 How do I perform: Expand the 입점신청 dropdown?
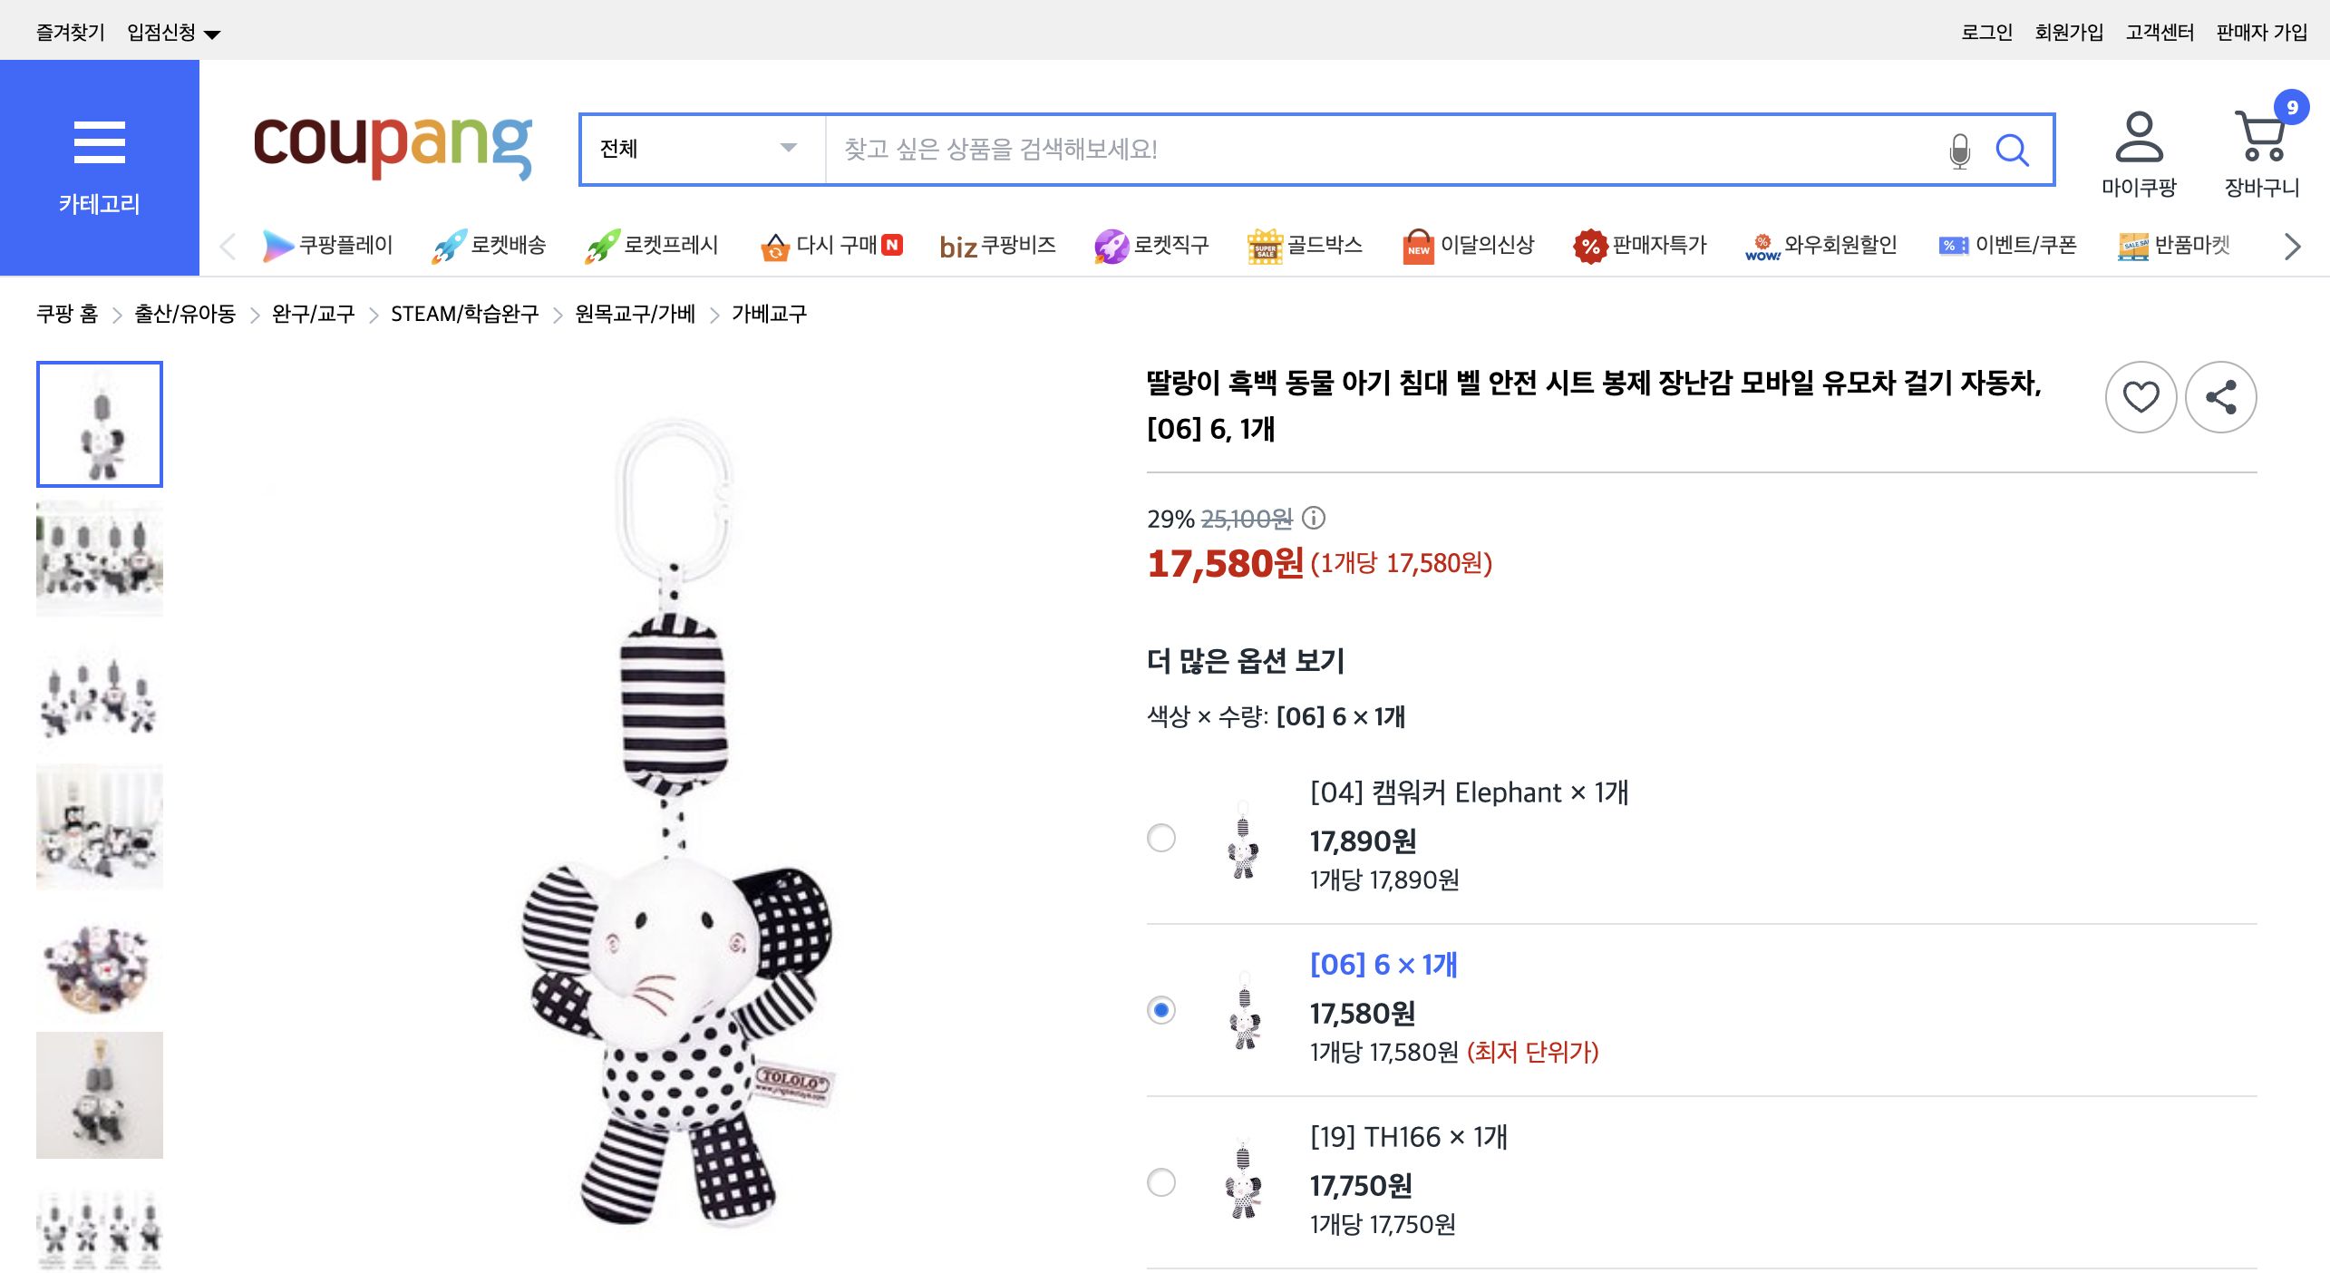[169, 30]
